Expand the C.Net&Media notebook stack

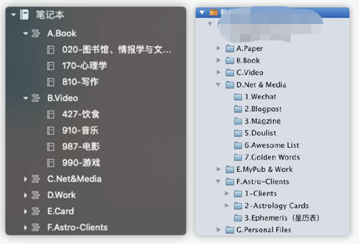pos(25,179)
